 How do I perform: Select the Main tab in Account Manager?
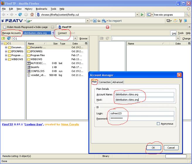pyautogui.click(x=94, y=82)
